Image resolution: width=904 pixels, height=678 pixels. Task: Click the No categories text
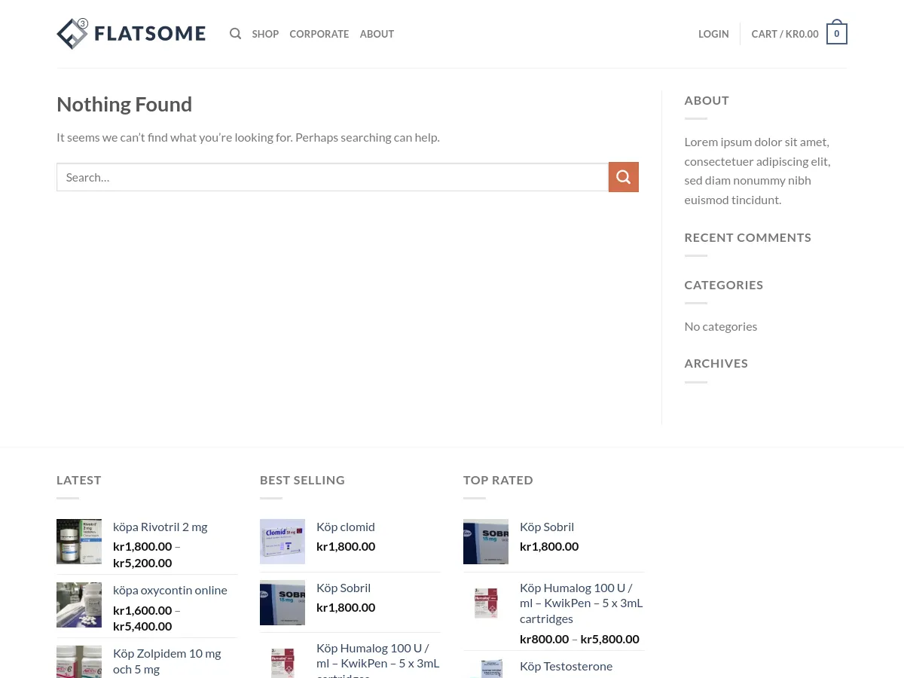pos(721,326)
